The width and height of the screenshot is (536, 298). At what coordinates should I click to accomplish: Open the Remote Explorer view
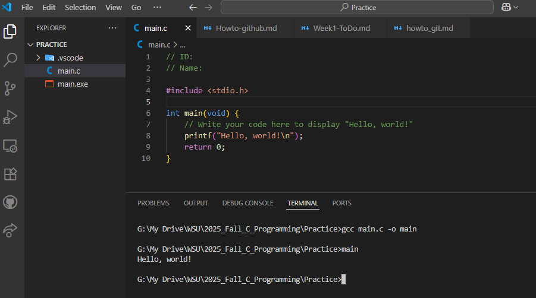pyautogui.click(x=10, y=145)
